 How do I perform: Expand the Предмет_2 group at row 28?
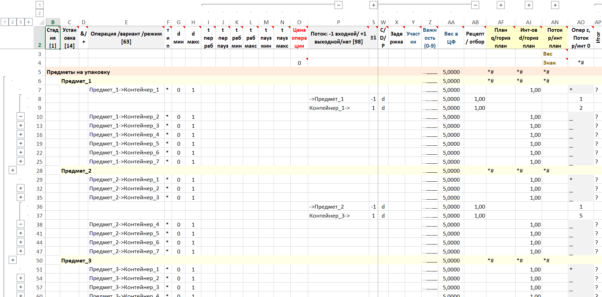(13, 171)
